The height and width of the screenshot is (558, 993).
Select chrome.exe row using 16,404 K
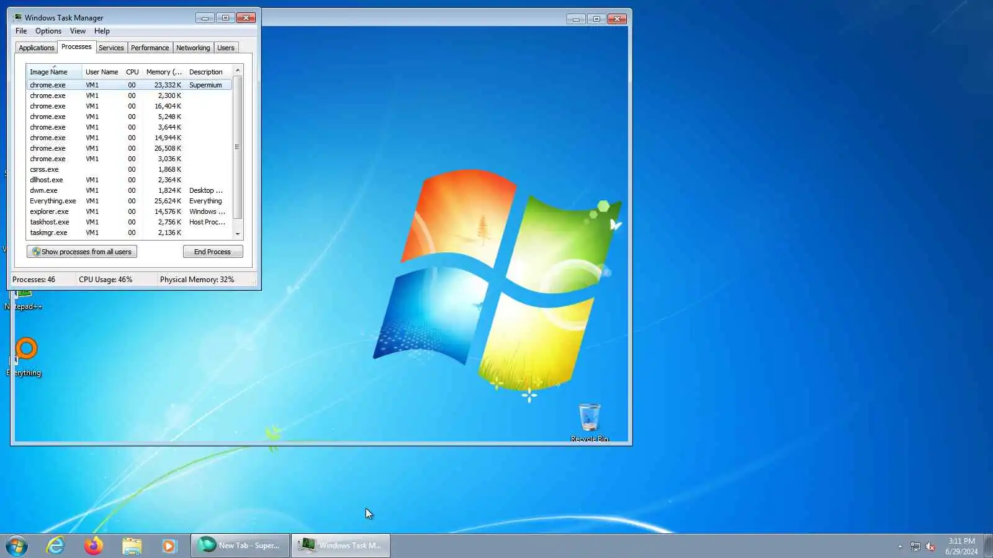pyautogui.click(x=129, y=106)
